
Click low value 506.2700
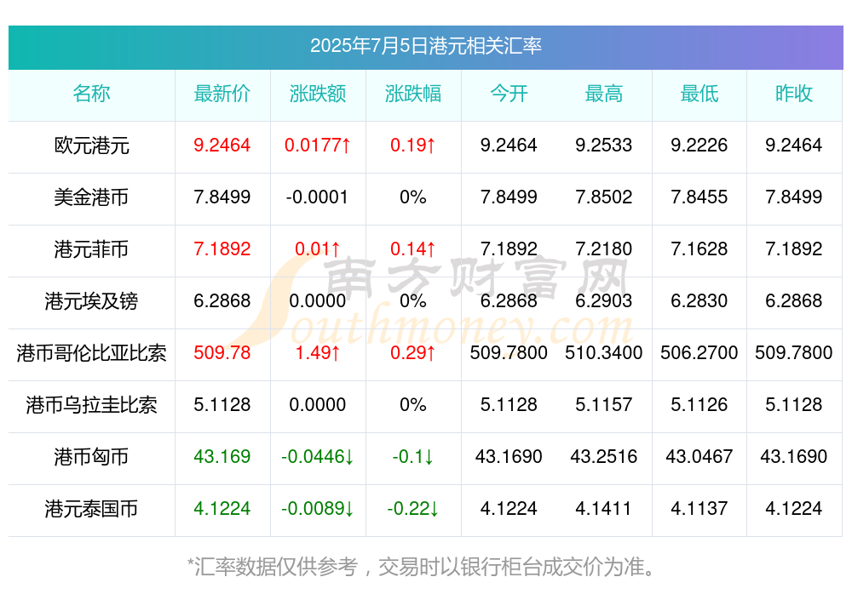699,352
